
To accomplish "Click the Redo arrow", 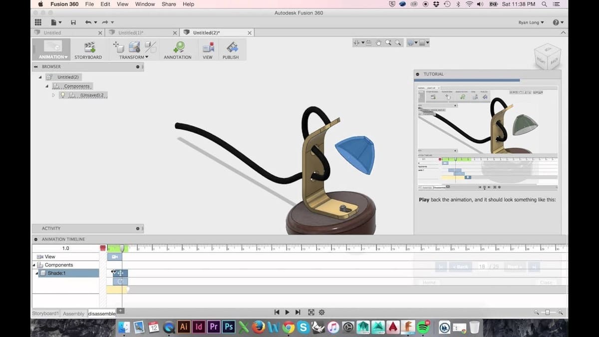I will pos(105,22).
